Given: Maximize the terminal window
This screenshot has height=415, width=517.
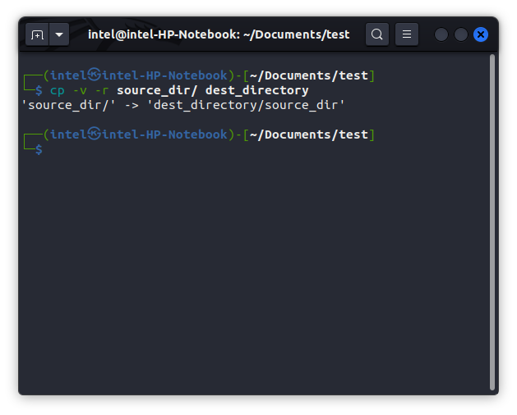Looking at the screenshot, I should coord(461,34).
